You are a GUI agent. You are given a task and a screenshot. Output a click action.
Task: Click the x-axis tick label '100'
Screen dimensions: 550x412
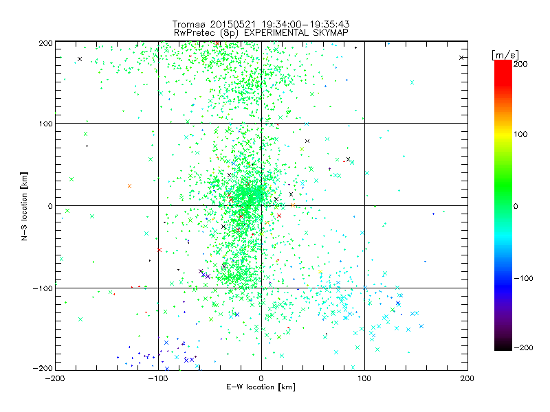coord(364,378)
